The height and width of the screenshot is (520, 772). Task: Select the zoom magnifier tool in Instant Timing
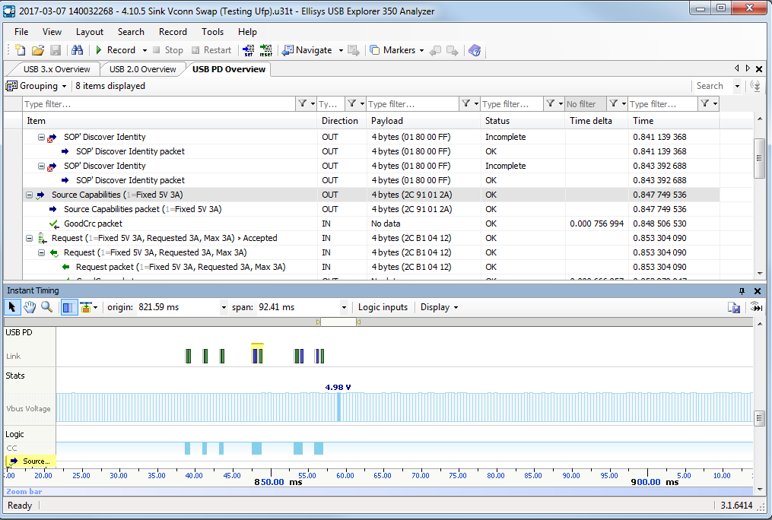46,306
